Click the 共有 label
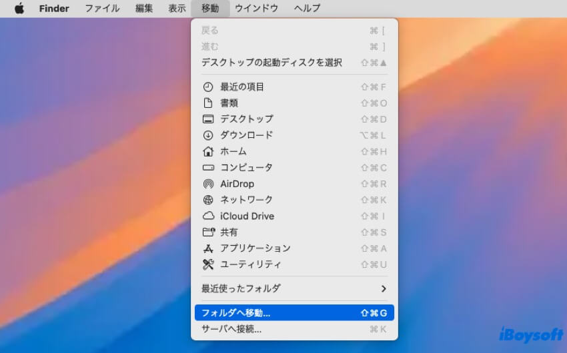The image size is (567, 353). click(229, 232)
